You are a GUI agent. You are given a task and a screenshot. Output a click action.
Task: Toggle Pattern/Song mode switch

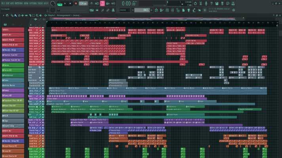point(60,4)
